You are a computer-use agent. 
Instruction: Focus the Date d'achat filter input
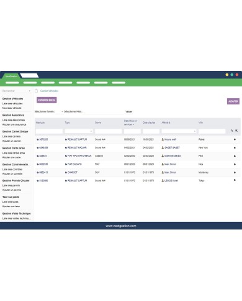pos(151,131)
